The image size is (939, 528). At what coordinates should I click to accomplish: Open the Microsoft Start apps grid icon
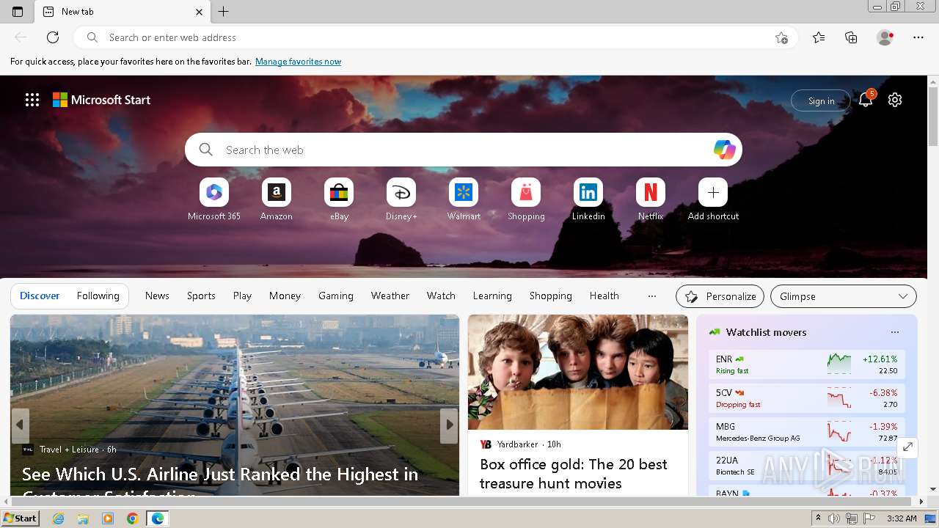click(x=32, y=100)
